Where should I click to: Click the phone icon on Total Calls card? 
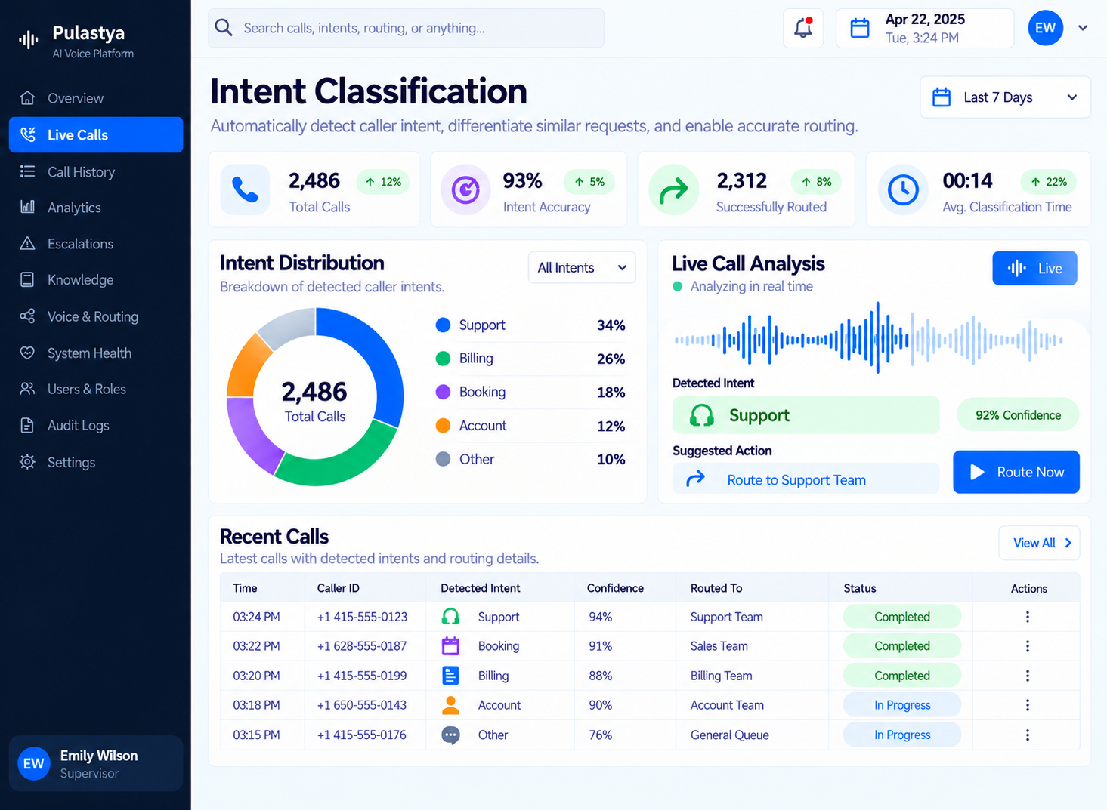tap(245, 189)
